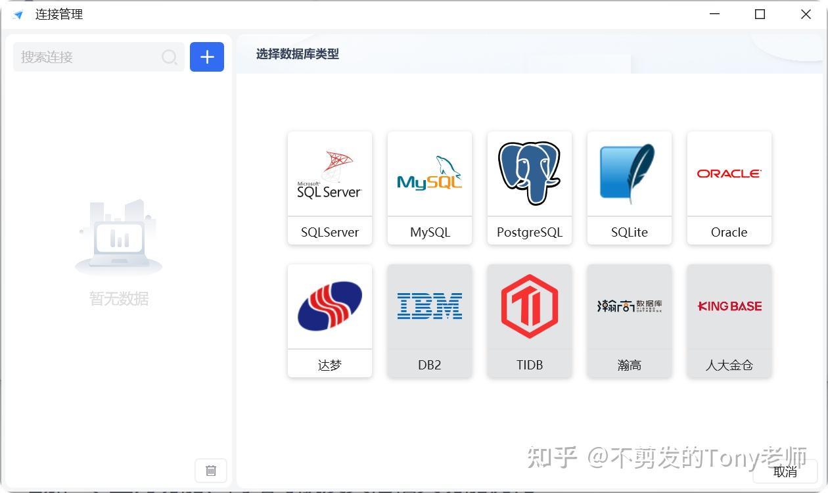Pick the SQLite database type

point(629,189)
